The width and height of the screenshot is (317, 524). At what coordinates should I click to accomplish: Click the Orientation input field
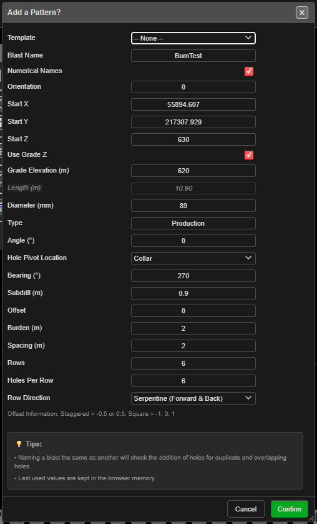193,87
